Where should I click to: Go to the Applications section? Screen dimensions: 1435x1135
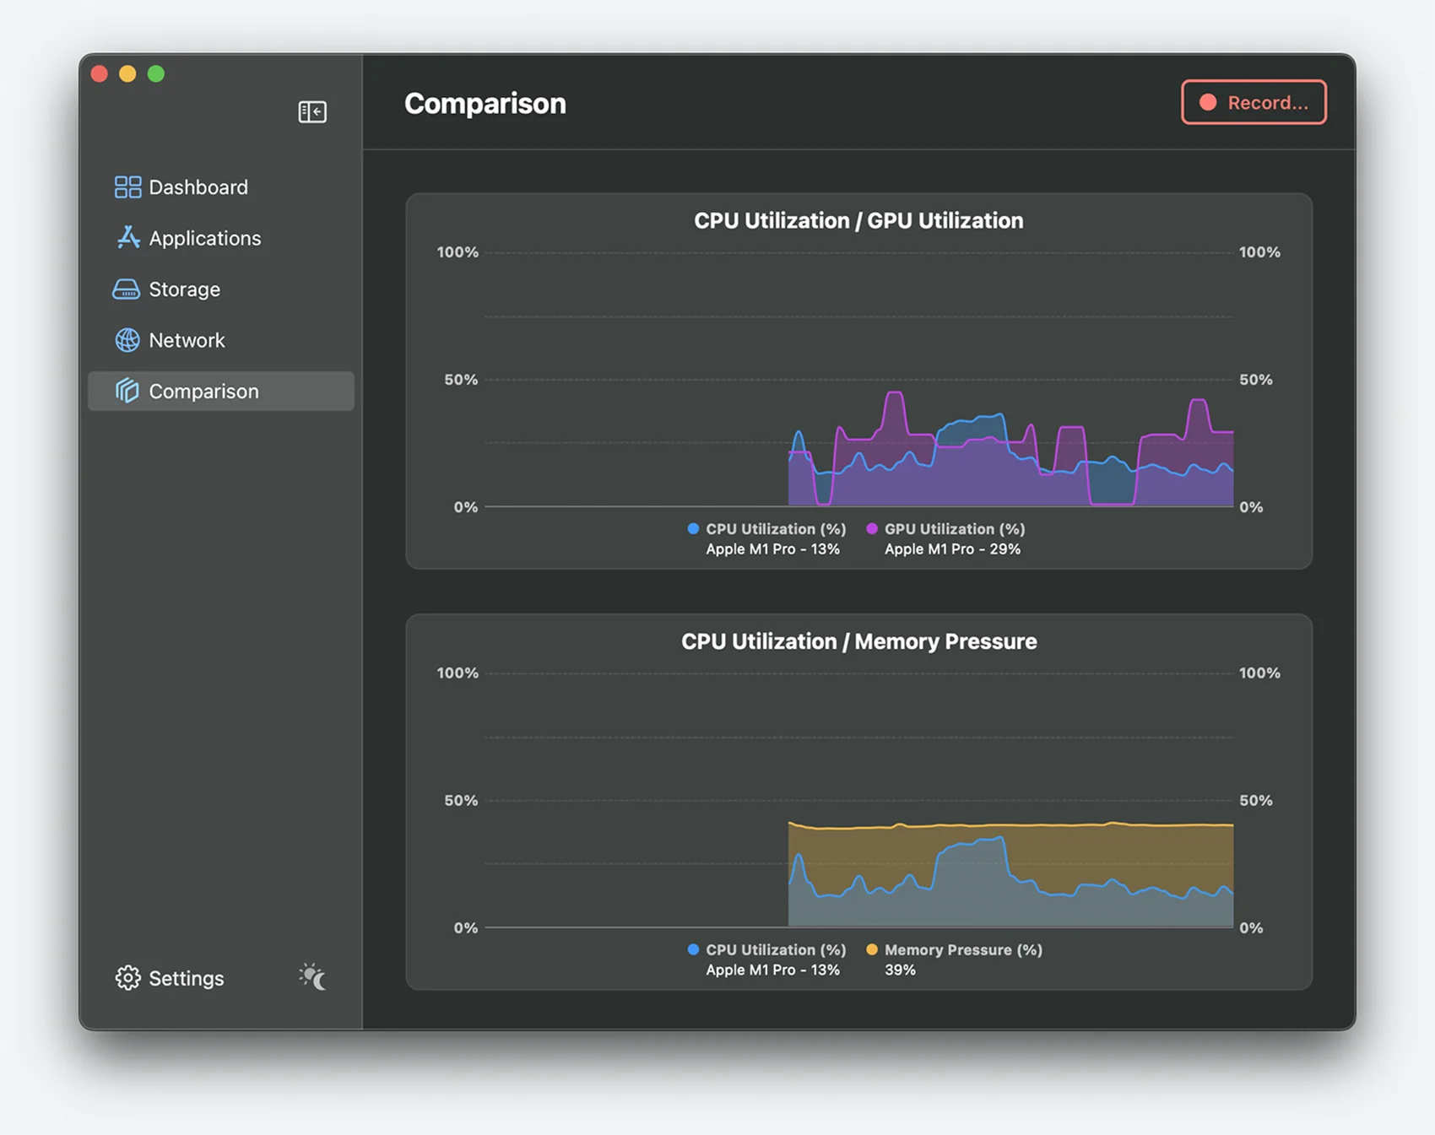(x=205, y=238)
